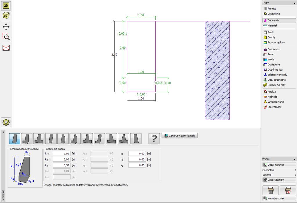Click the print drawing printer icon

[x=271, y=190]
